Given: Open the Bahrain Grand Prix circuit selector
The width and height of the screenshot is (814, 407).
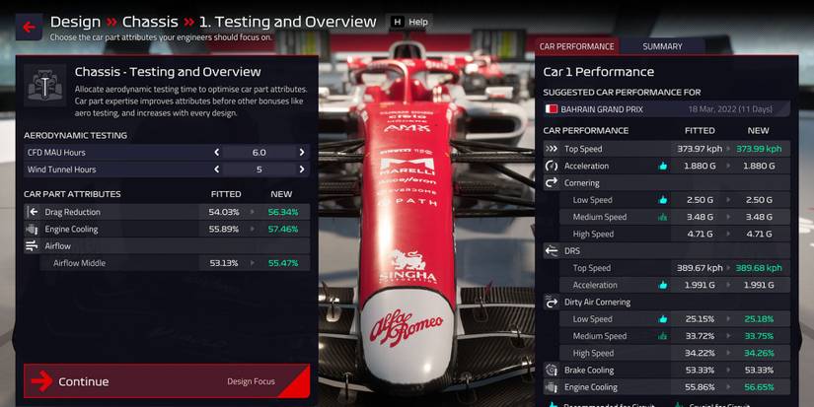Looking at the screenshot, I should pos(666,109).
